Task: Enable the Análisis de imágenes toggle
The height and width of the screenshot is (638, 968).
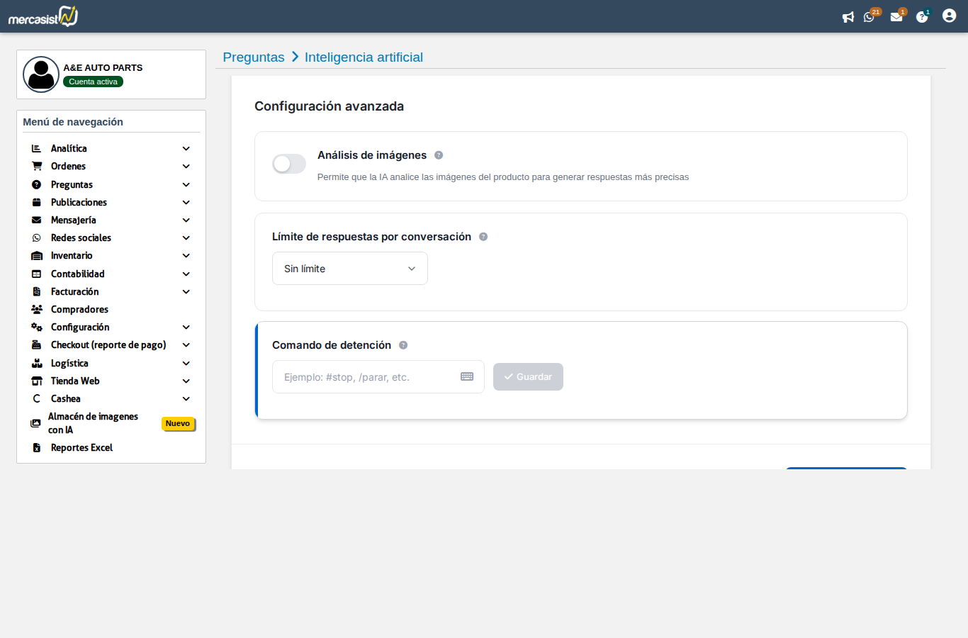Action: coord(289,164)
